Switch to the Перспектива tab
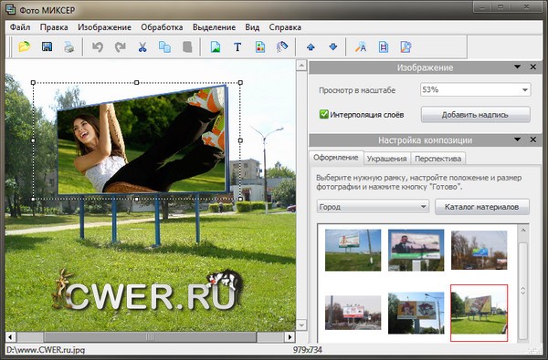The width and height of the screenshot is (548, 360). [x=437, y=159]
